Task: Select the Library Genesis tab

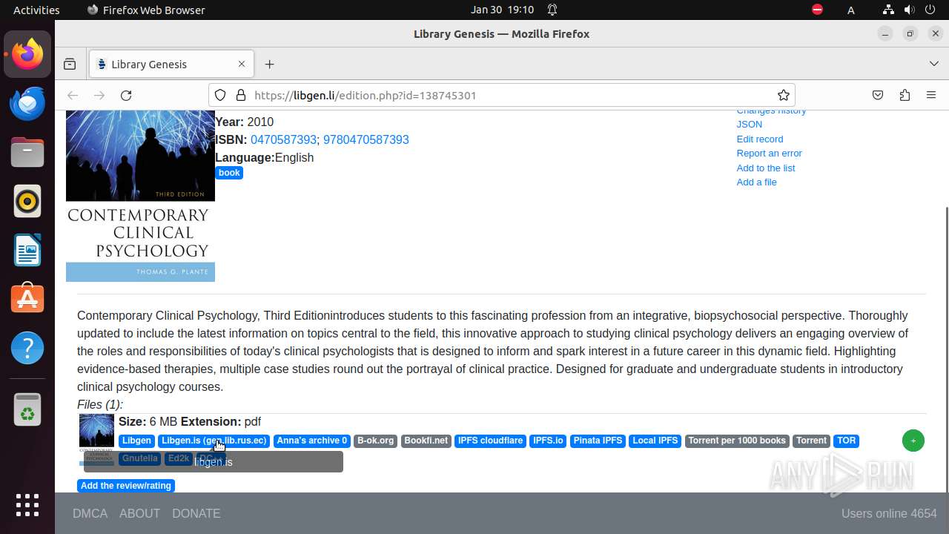Action: click(171, 64)
